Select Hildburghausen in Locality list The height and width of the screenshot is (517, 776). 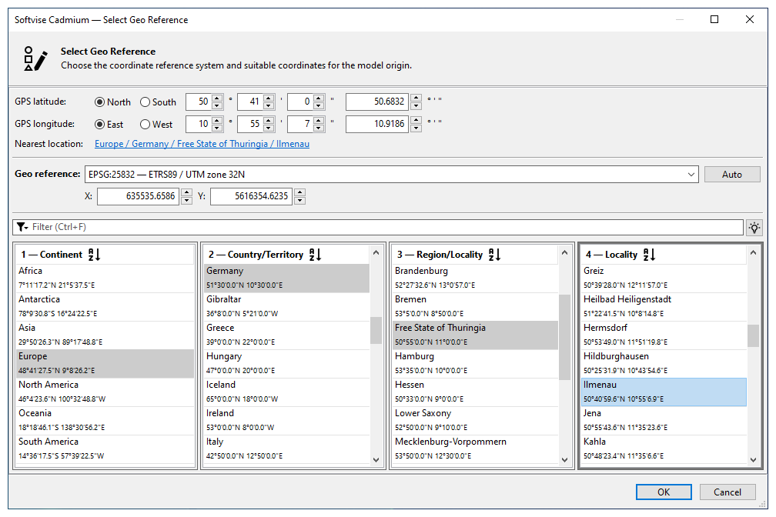tap(664, 363)
